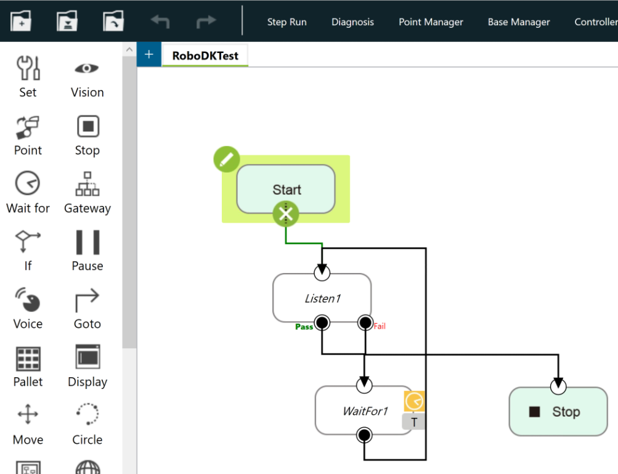Click the green X connector under Start
618x474 pixels.
(x=285, y=215)
